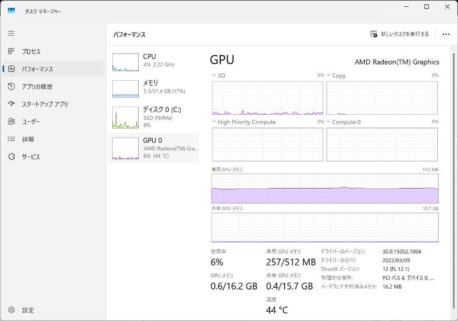Expand the 3D graph engine dropdown
458x321 pixels.
click(x=214, y=75)
